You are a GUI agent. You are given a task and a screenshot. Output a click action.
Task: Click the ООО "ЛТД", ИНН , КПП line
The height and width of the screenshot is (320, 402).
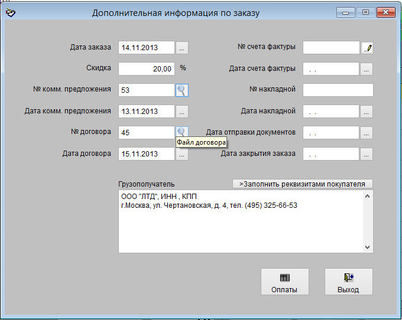159,197
